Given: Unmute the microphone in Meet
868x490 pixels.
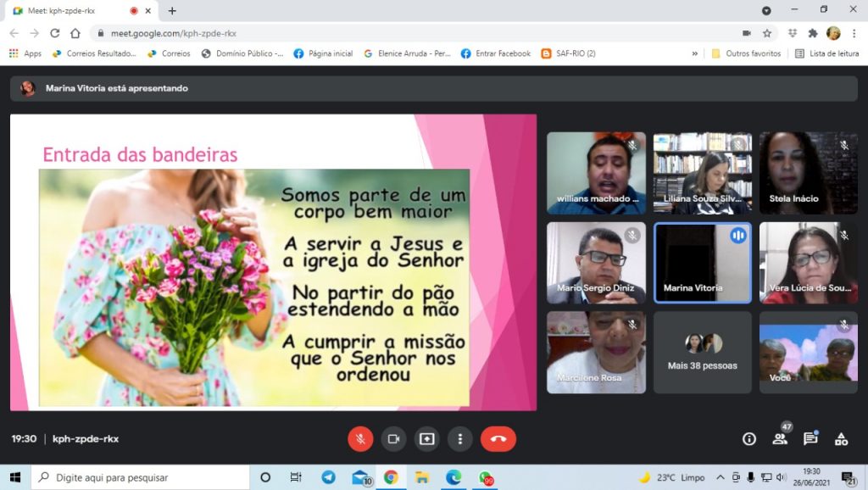Looking at the screenshot, I should [x=360, y=439].
